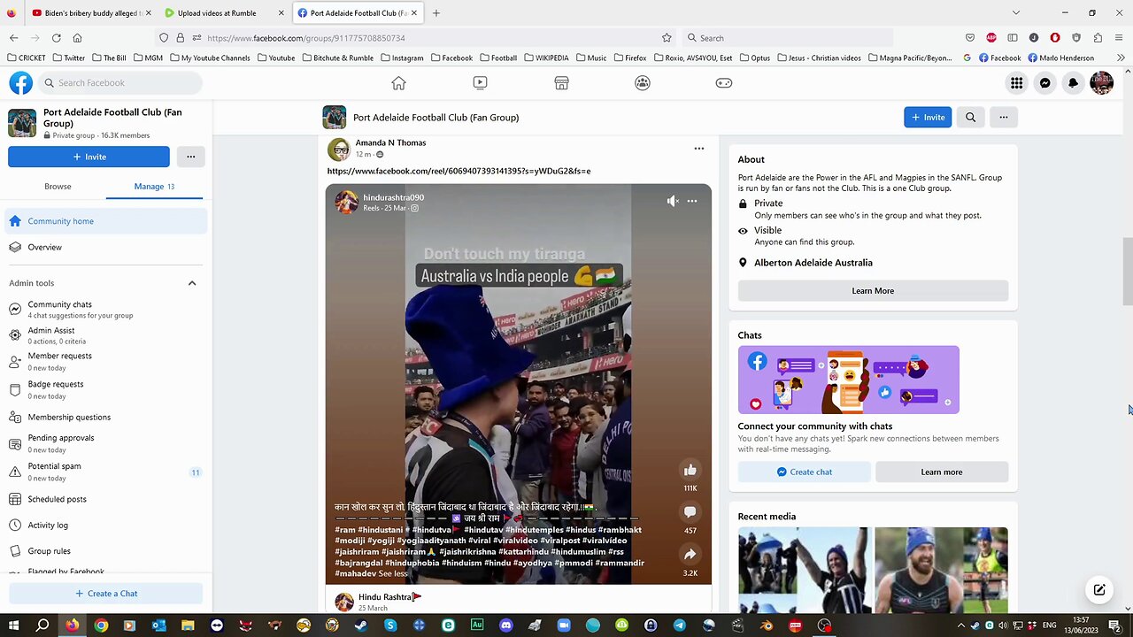This screenshot has height=637, width=1133.
Task: Open Football bookmarks folder
Action: (497, 58)
